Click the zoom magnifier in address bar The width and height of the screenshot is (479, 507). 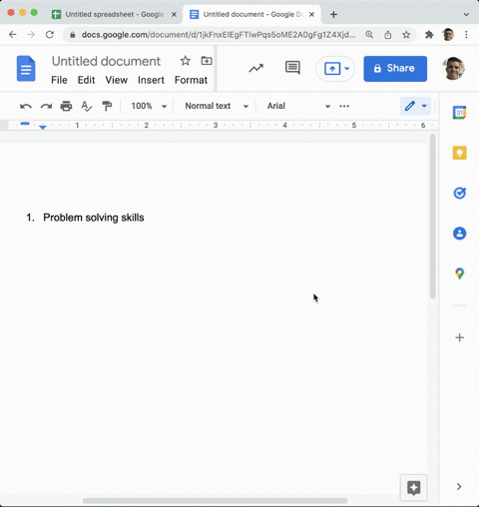(369, 35)
